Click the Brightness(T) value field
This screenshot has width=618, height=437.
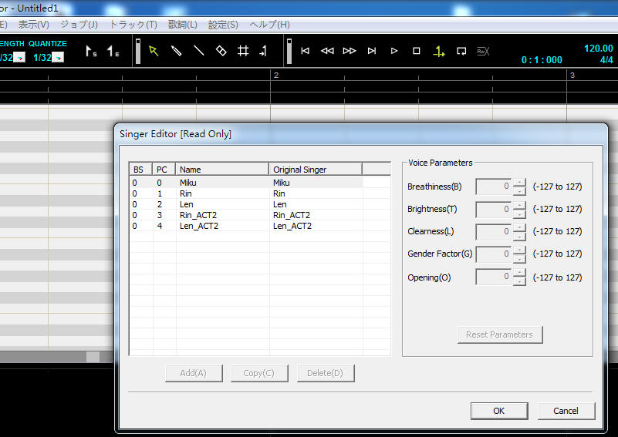point(494,209)
